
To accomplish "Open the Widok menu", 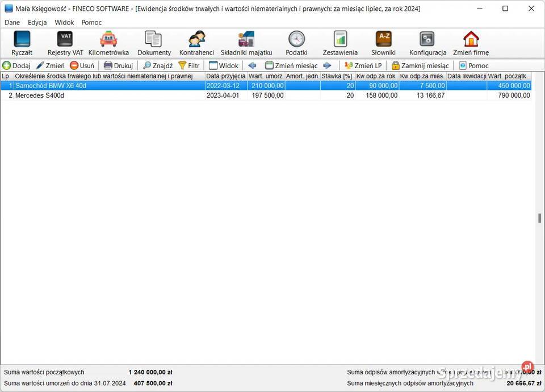I will tap(64, 23).
